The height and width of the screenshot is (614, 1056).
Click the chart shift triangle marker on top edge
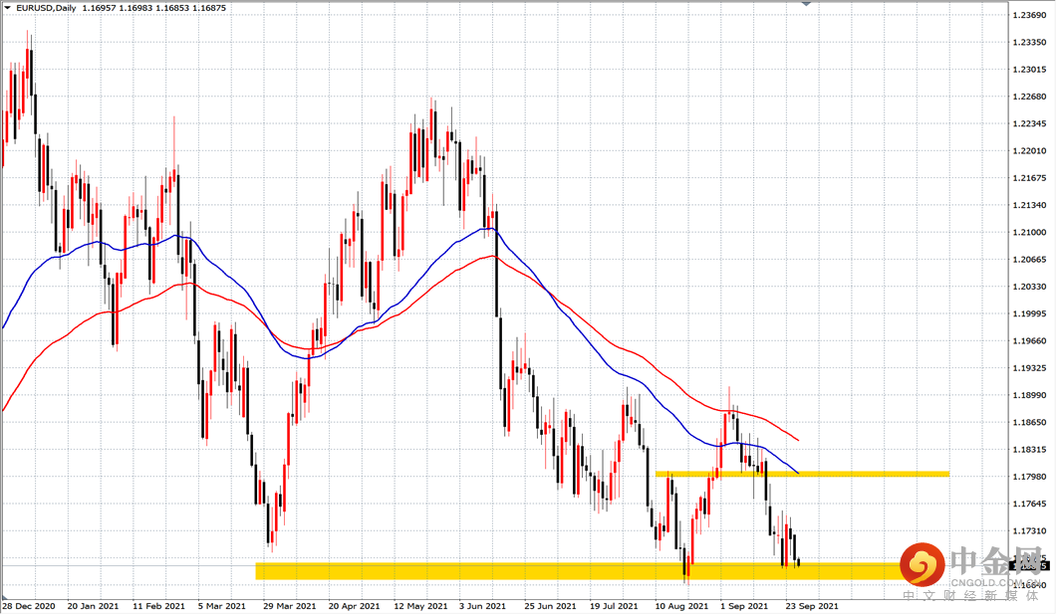coord(806,3)
